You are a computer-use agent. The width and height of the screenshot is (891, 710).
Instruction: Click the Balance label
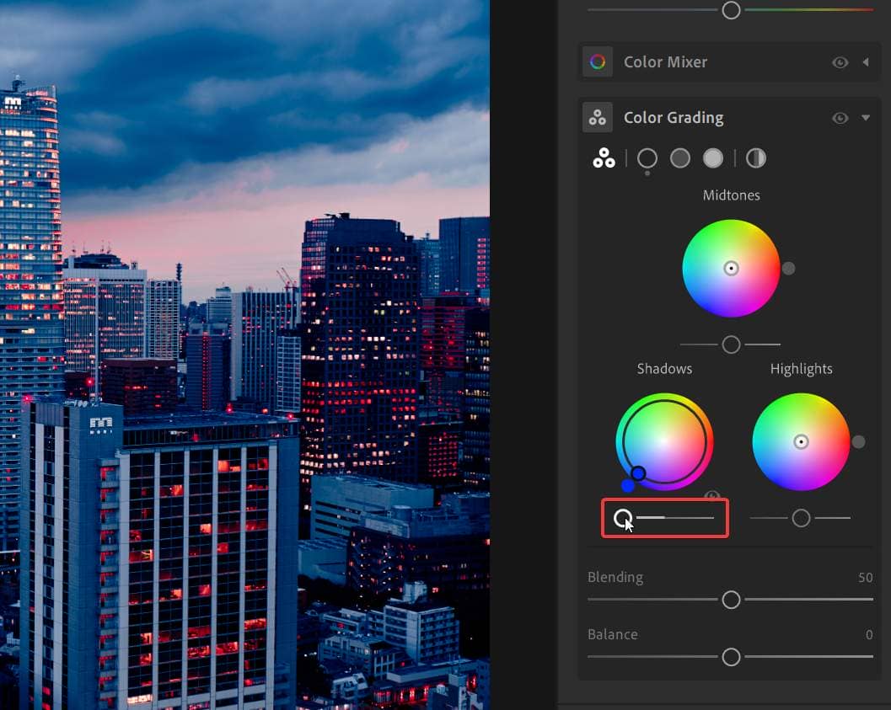[613, 634]
